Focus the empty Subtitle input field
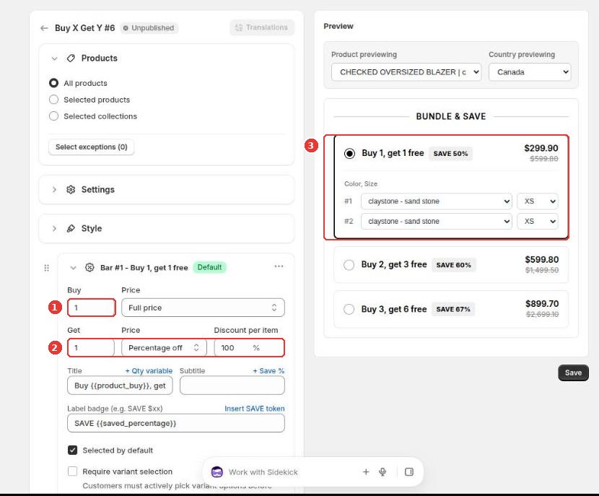This screenshot has width=599, height=496. pos(232,386)
